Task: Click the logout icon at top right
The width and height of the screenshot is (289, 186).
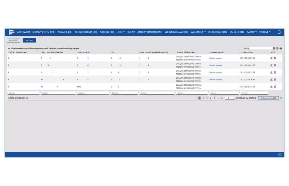Action: click(x=279, y=32)
